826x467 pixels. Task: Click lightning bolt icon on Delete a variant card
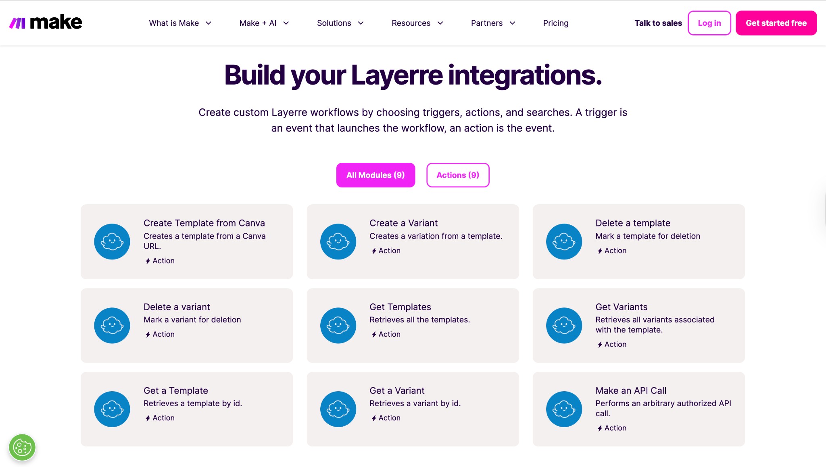(x=148, y=334)
